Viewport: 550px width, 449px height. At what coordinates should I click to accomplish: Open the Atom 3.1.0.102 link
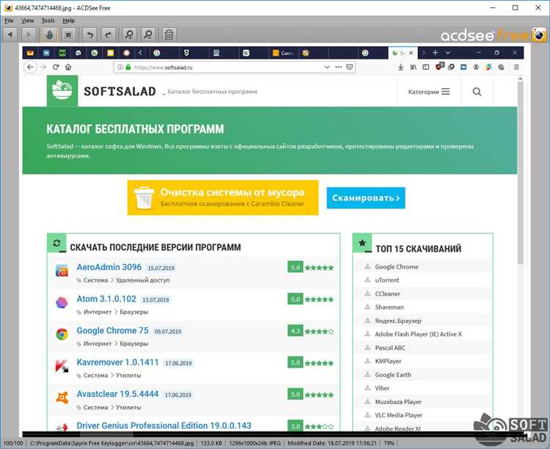[x=106, y=299]
